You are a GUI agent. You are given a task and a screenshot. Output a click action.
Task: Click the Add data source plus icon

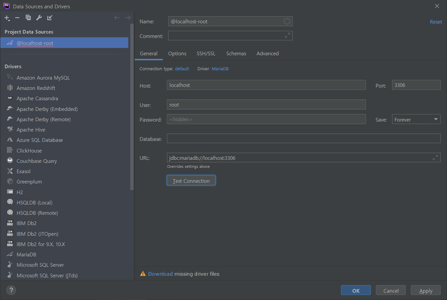[x=7, y=18]
